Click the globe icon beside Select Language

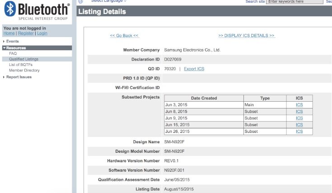[x=80, y=2]
